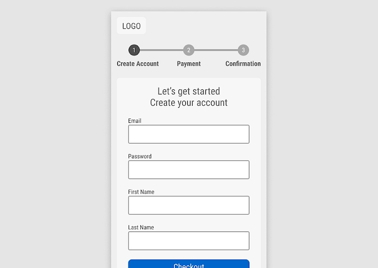Click the Email field label
Screen dimensions: 378x268
pyautogui.click(x=135, y=121)
